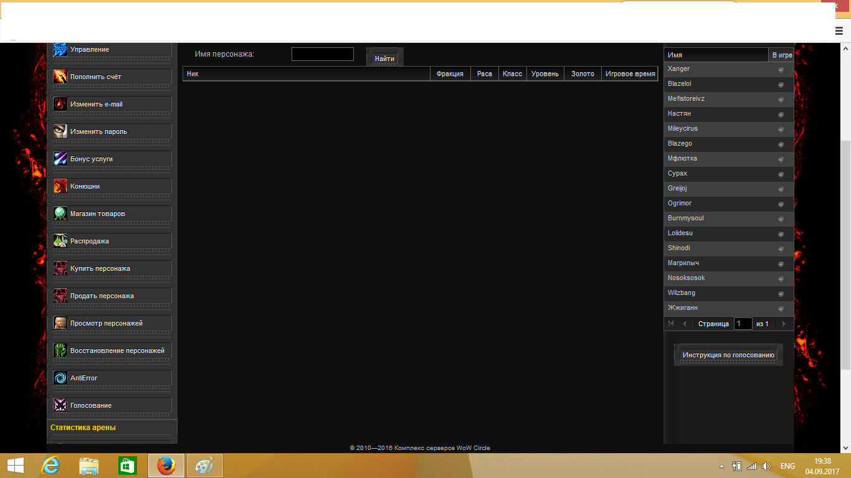Click the Голосование icon
This screenshot has height=478, width=851.
click(x=60, y=405)
